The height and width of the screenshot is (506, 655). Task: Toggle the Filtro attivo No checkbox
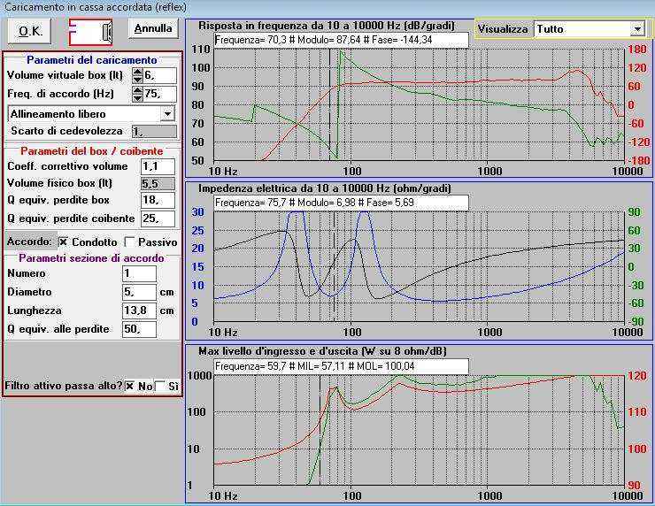[130, 387]
